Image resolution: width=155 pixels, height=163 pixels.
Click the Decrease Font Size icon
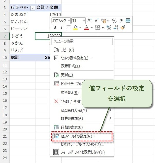[x=96, y=21]
